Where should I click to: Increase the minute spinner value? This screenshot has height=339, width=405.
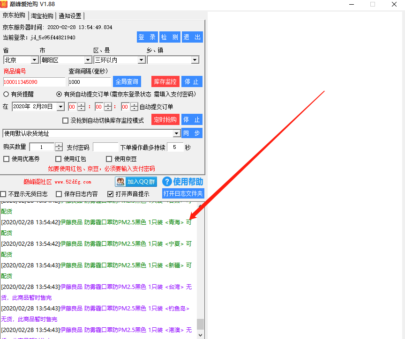[108, 105]
